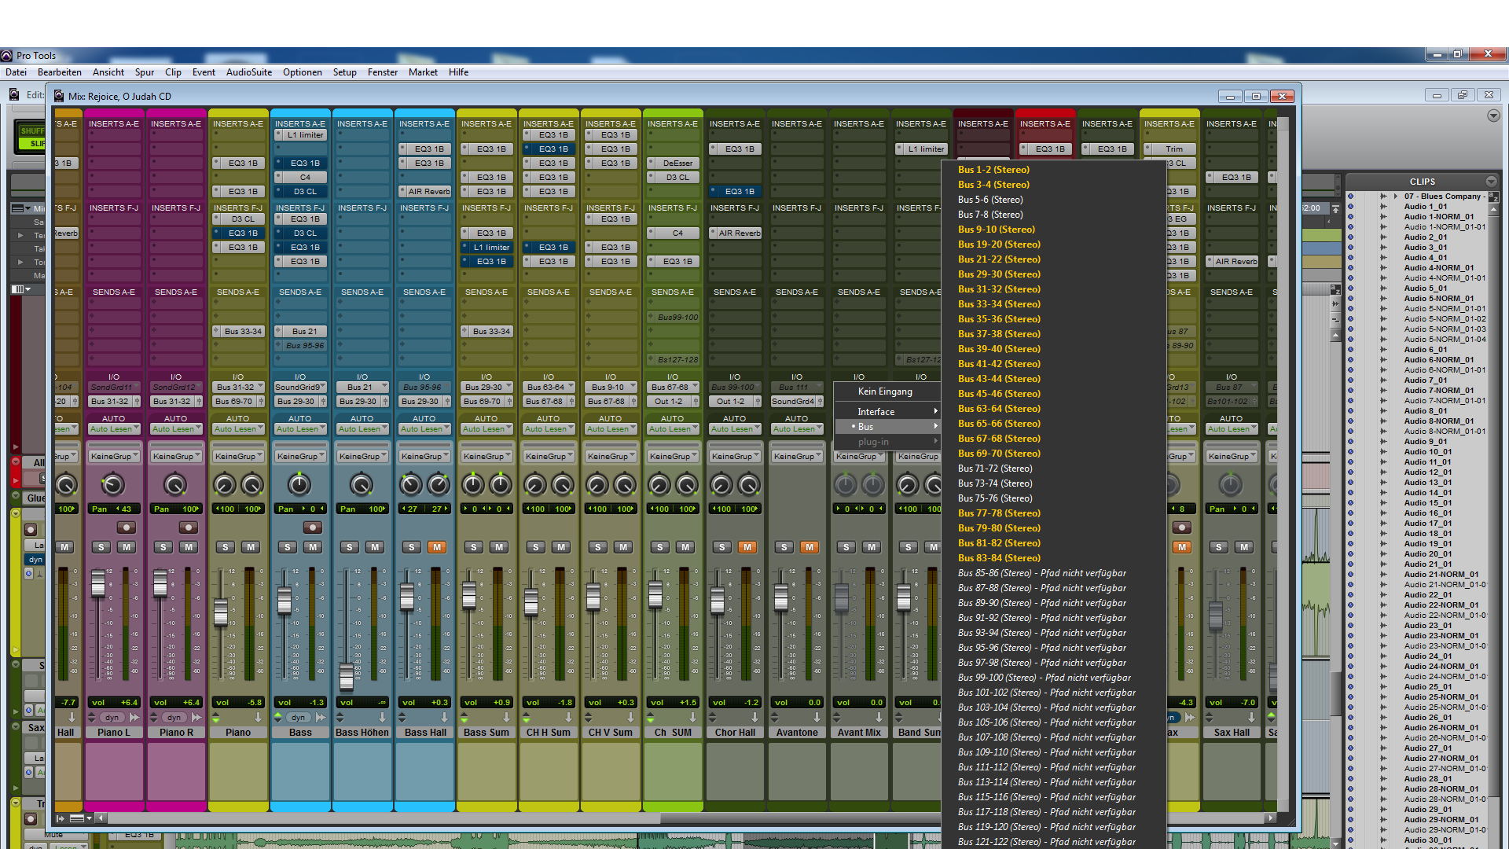
Task: Click output window arrow on Bass Sum track
Action: pos(506,718)
